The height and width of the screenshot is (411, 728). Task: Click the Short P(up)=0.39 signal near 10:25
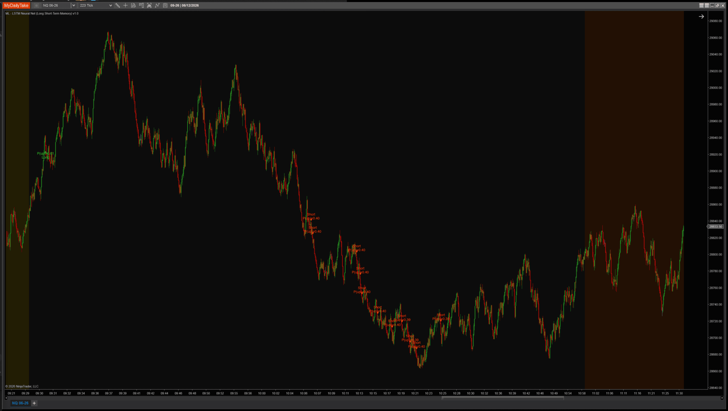click(441, 317)
